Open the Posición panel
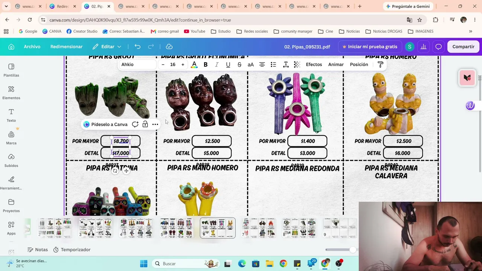The height and width of the screenshot is (271, 482). (x=359, y=65)
